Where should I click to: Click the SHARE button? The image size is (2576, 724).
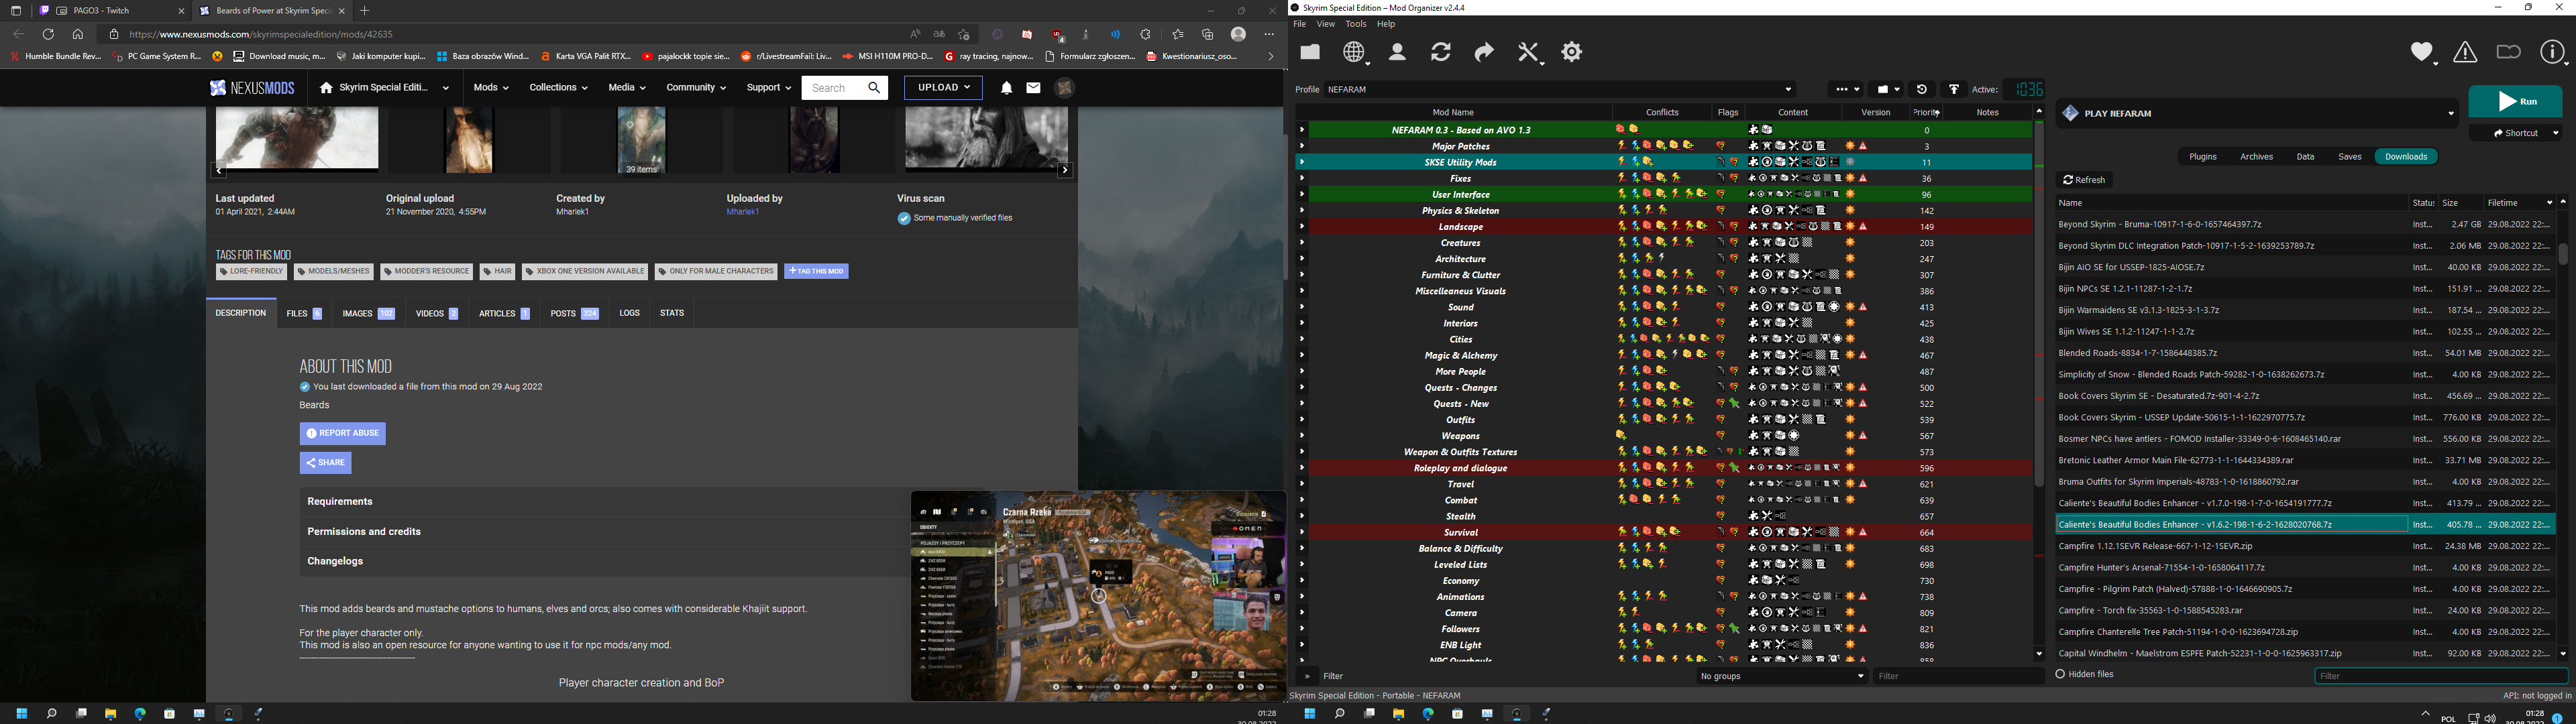point(325,463)
